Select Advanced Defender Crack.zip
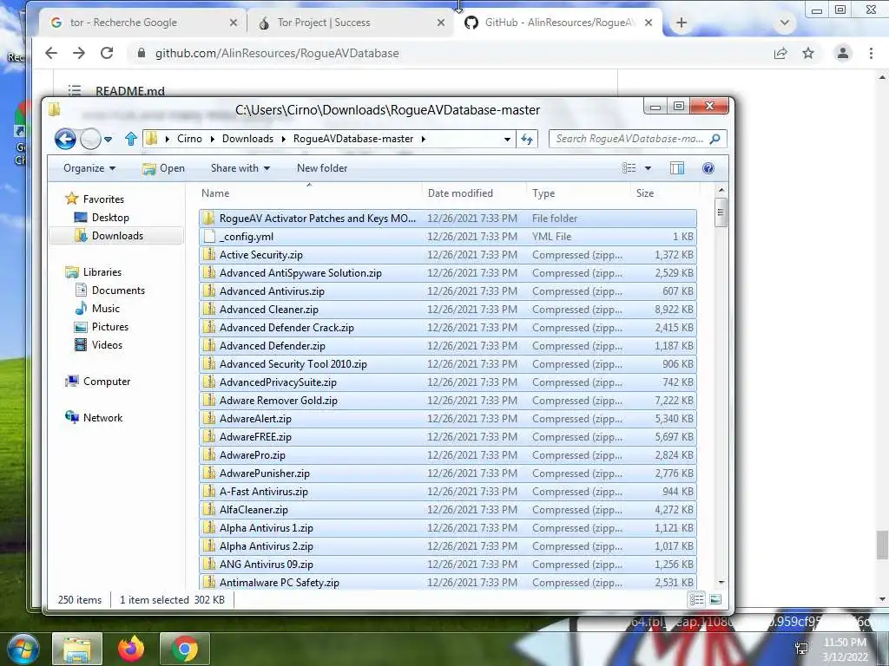 click(x=448, y=328)
